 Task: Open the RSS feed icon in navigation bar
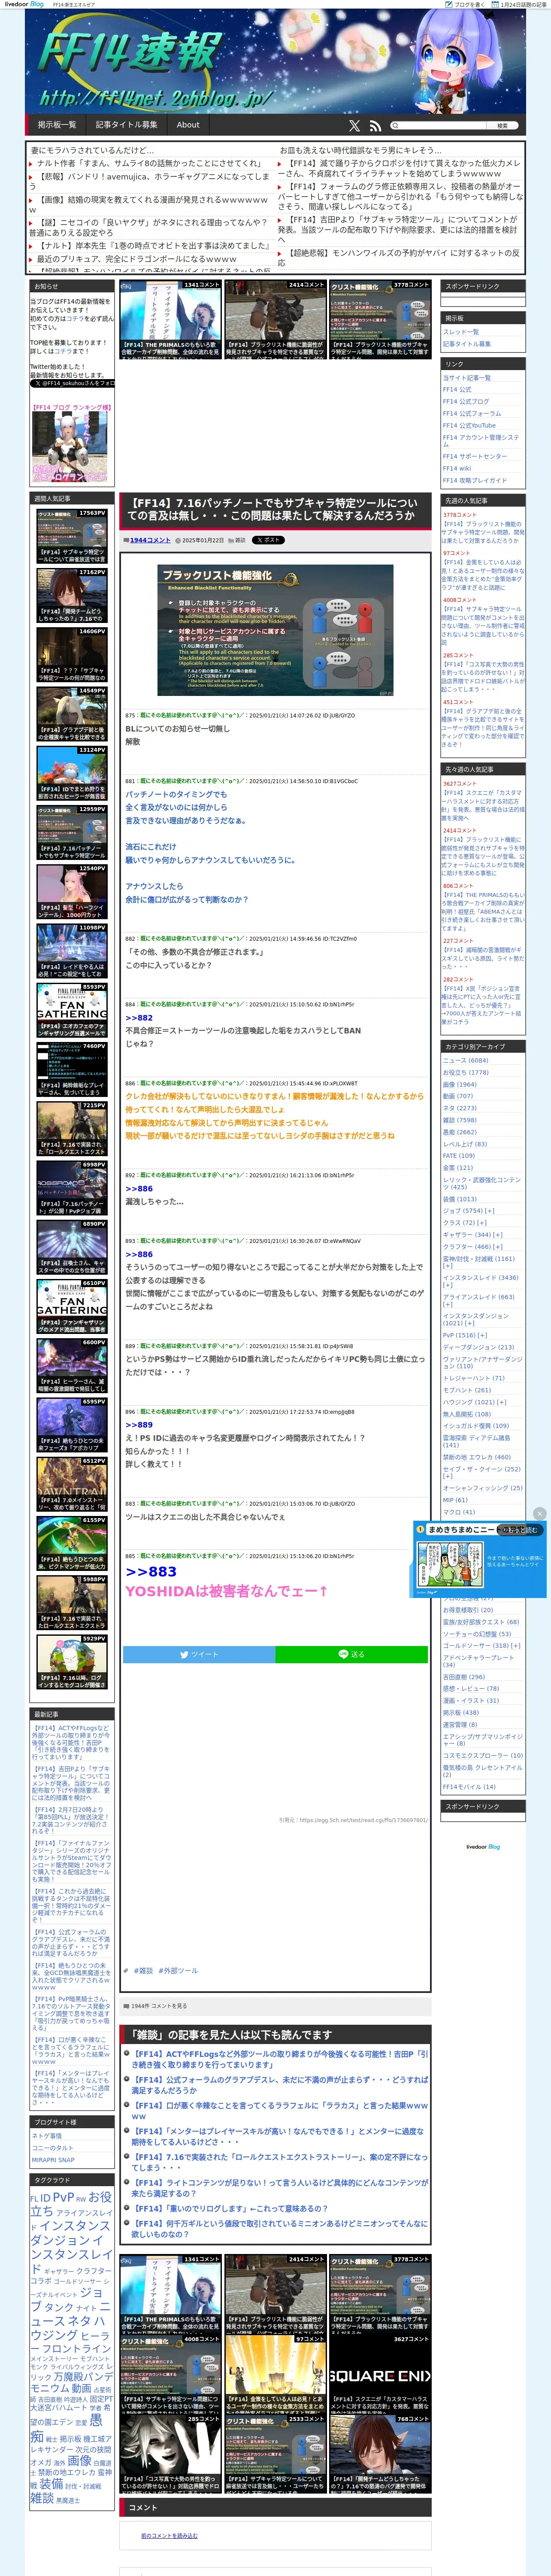tap(375, 126)
